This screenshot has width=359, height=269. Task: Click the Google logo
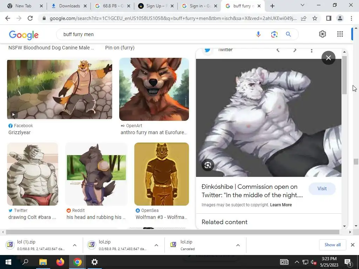[x=23, y=35]
